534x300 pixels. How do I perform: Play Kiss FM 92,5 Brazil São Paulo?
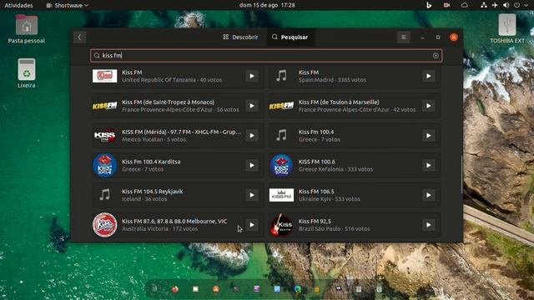click(428, 225)
